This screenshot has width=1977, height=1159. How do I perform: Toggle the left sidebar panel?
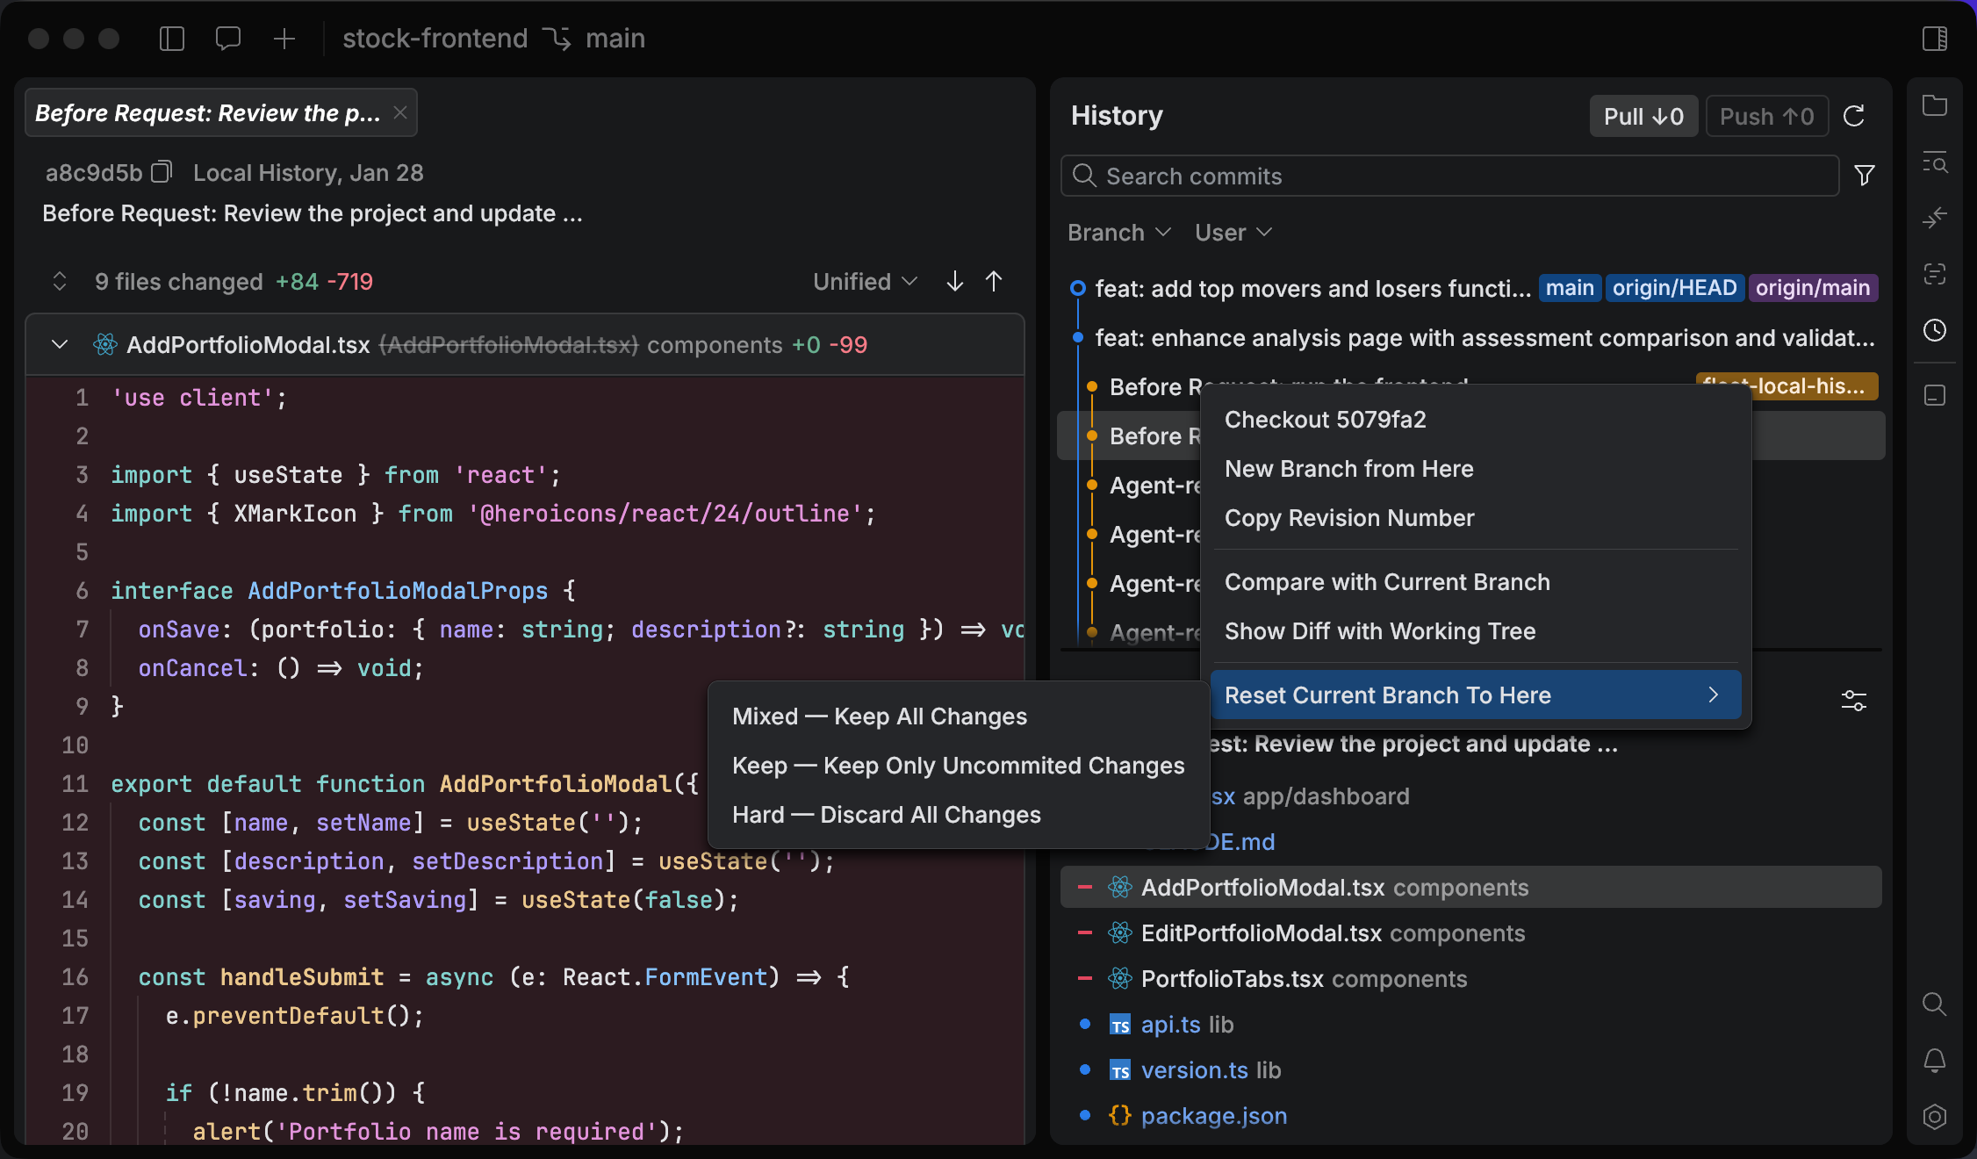(x=172, y=39)
